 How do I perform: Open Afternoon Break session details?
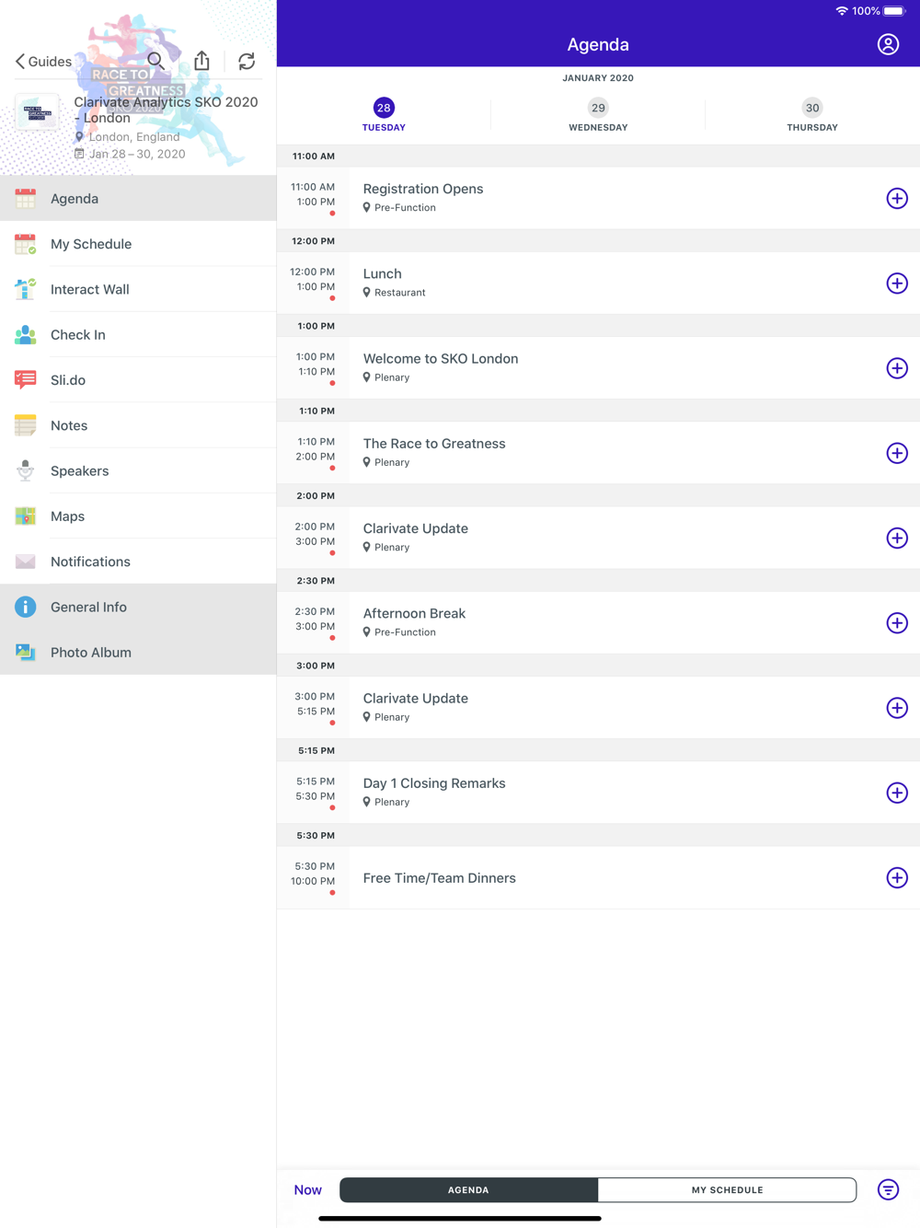598,622
